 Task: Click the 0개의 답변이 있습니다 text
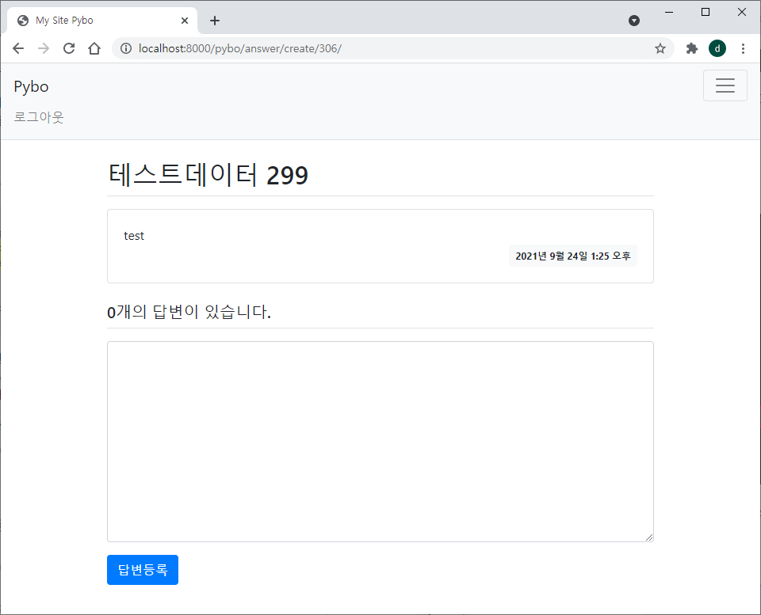189,312
